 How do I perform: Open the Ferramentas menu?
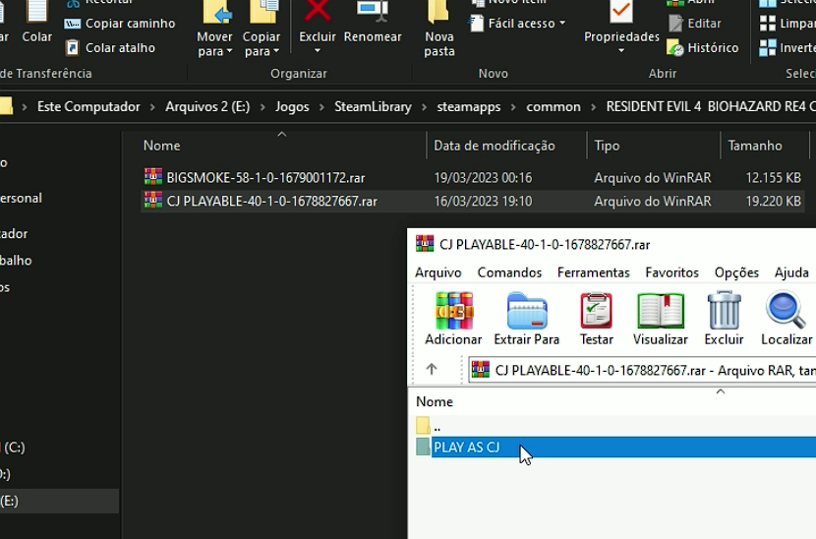tap(593, 272)
